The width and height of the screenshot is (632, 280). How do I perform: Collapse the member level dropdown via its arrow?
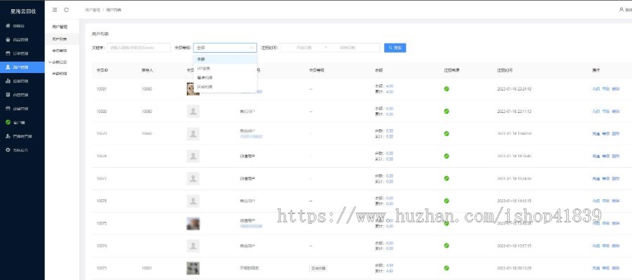point(251,48)
